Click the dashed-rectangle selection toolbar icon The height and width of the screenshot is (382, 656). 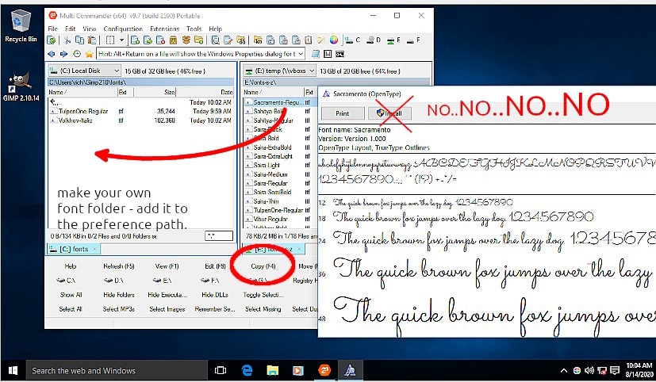click(x=110, y=40)
